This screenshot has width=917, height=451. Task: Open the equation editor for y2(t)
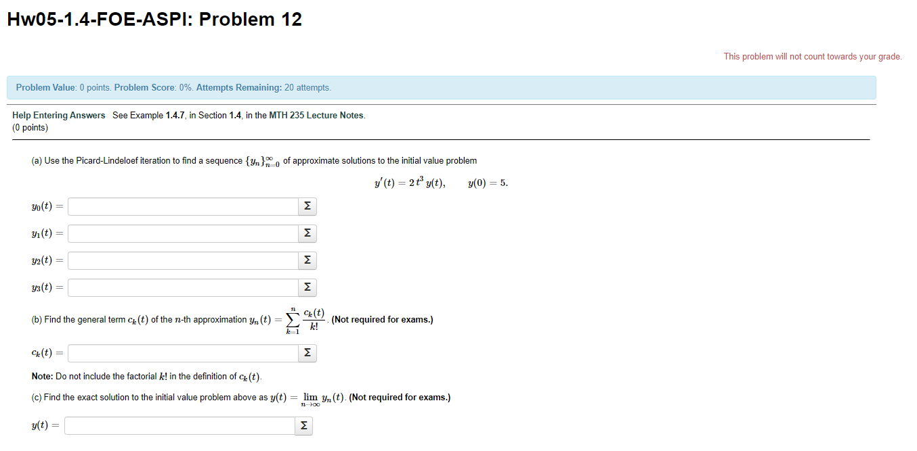pos(307,260)
